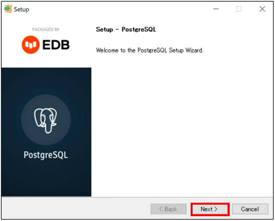
Task: Click the disabled Back button
Action: pyautogui.click(x=168, y=209)
